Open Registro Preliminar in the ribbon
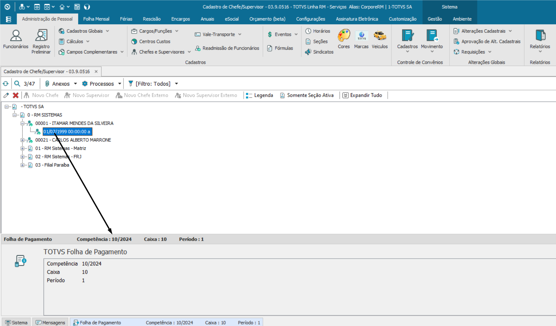Viewport: 556px width, 326px height. [41, 41]
